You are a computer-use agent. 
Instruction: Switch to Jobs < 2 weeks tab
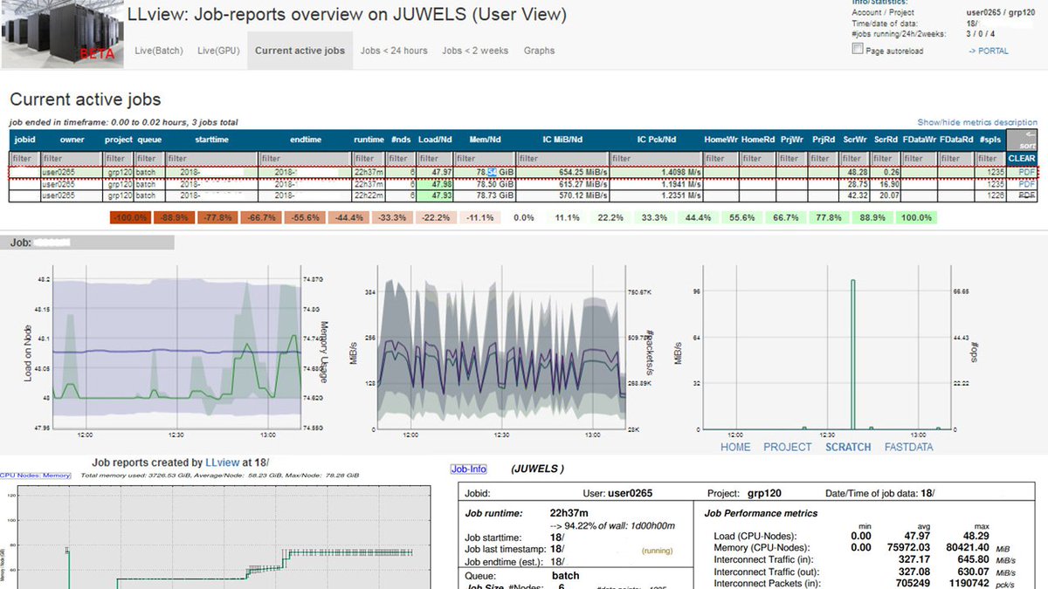[x=475, y=51]
